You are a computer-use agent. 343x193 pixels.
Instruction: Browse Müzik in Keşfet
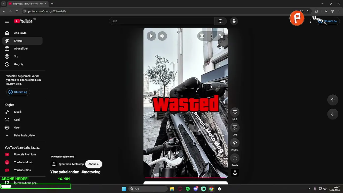click(23, 112)
